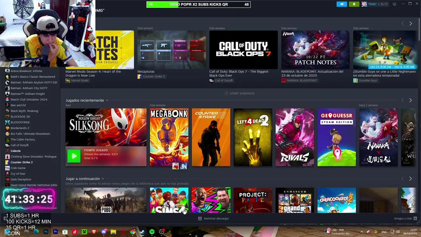421x237 pixels.
Task: Open the green notifications bell
Action: (x=354, y=4)
